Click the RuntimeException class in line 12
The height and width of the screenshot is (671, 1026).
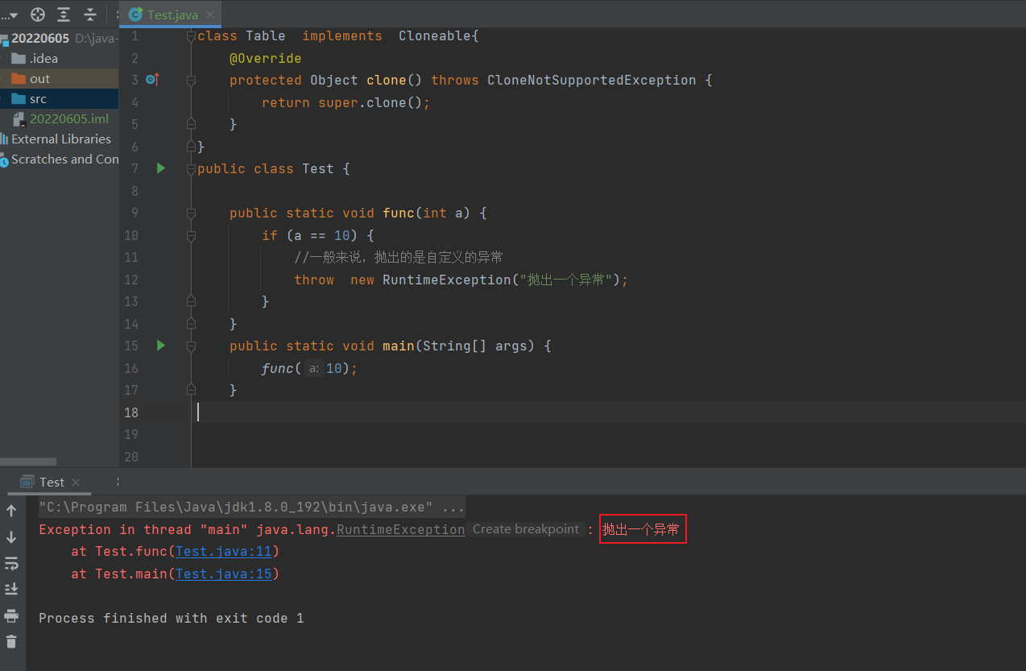(447, 280)
